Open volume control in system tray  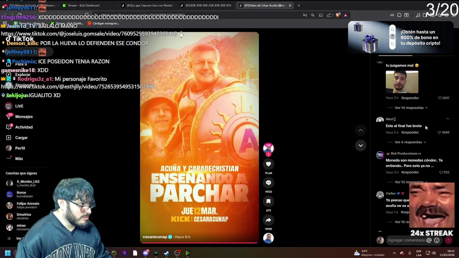[434, 253]
